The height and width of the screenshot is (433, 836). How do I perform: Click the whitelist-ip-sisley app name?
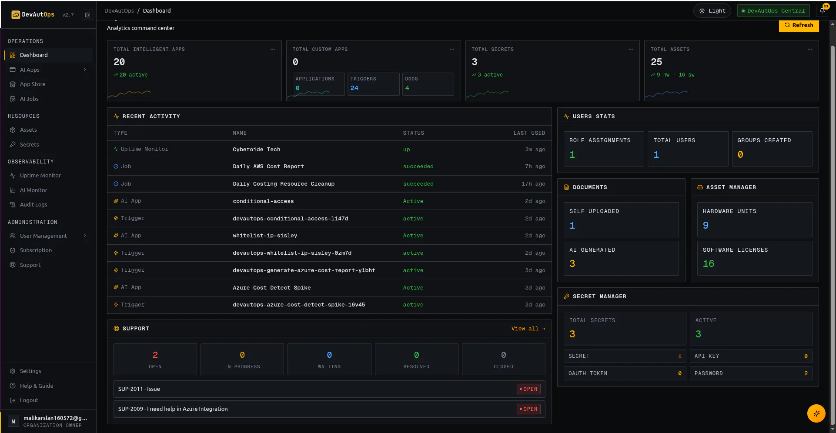(265, 236)
